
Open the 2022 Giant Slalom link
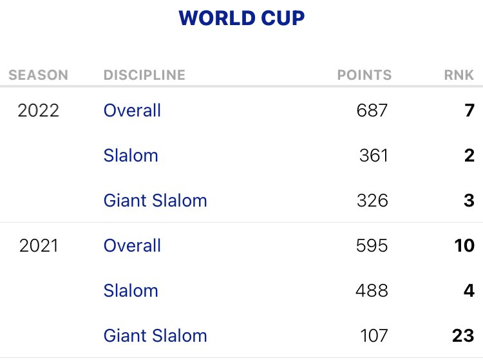click(155, 200)
